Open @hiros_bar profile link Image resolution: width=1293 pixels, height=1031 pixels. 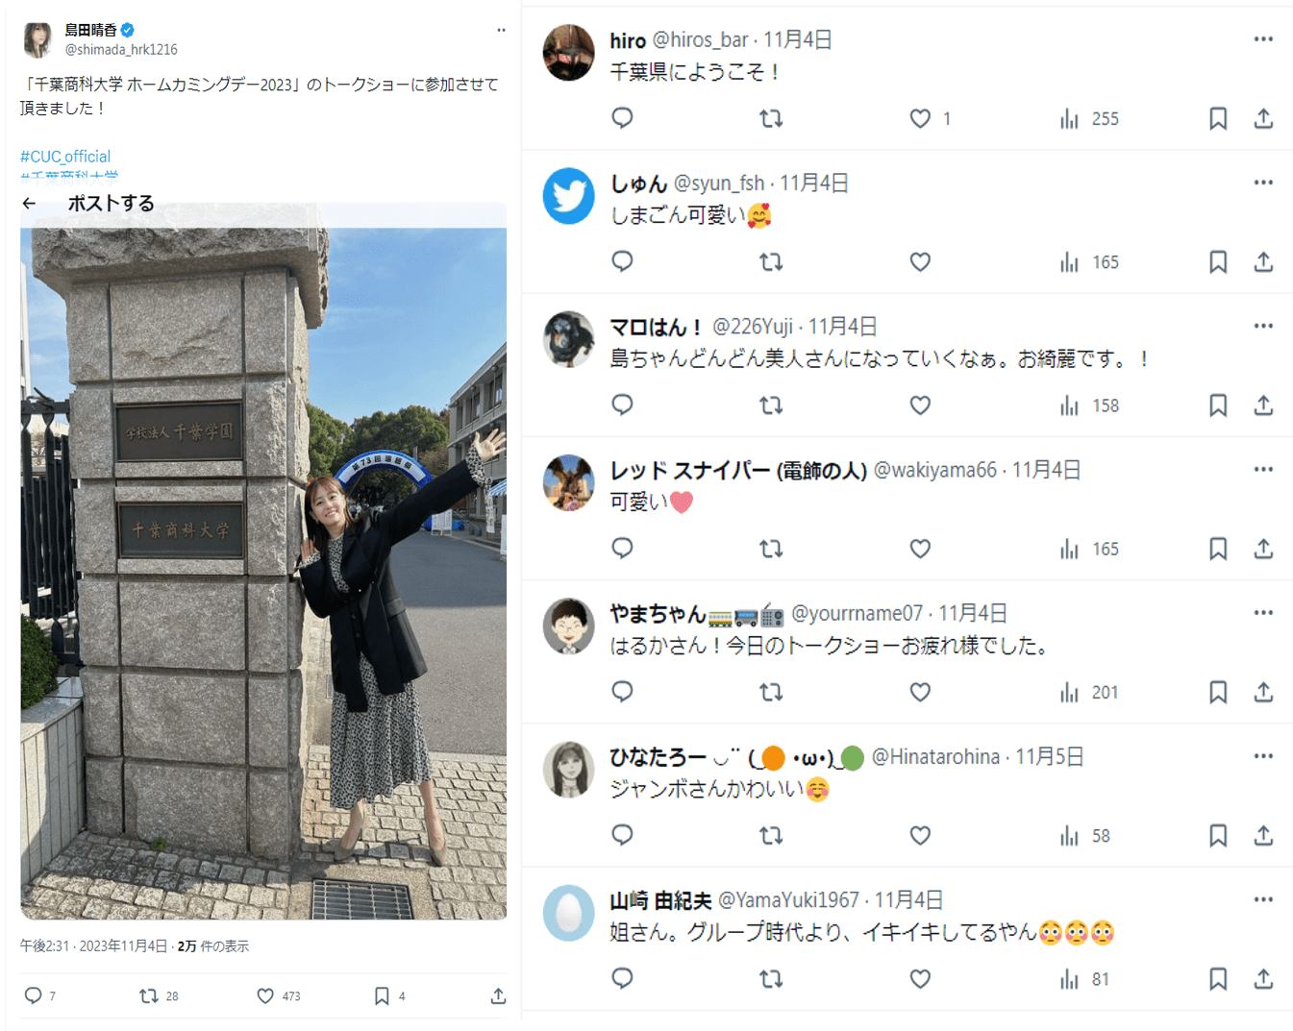[700, 40]
